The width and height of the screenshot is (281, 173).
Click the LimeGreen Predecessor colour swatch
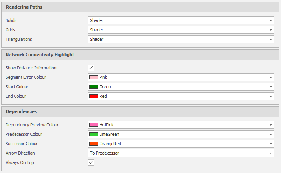(x=94, y=134)
